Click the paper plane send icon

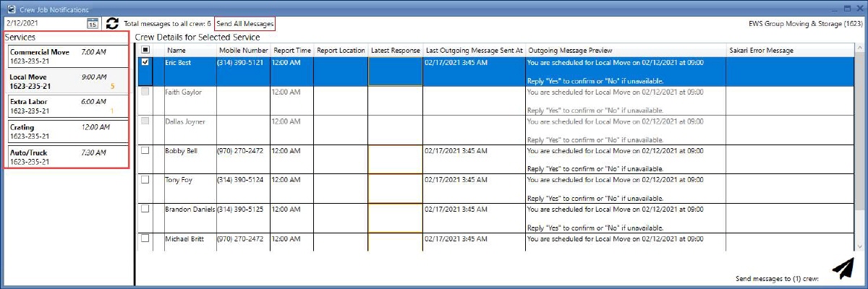[x=843, y=269]
